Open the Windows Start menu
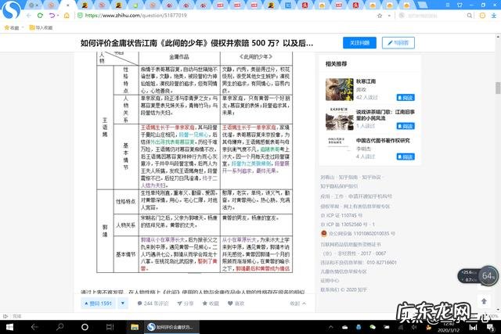Image resolution: width=501 pixels, height=334 pixels. 9,327
